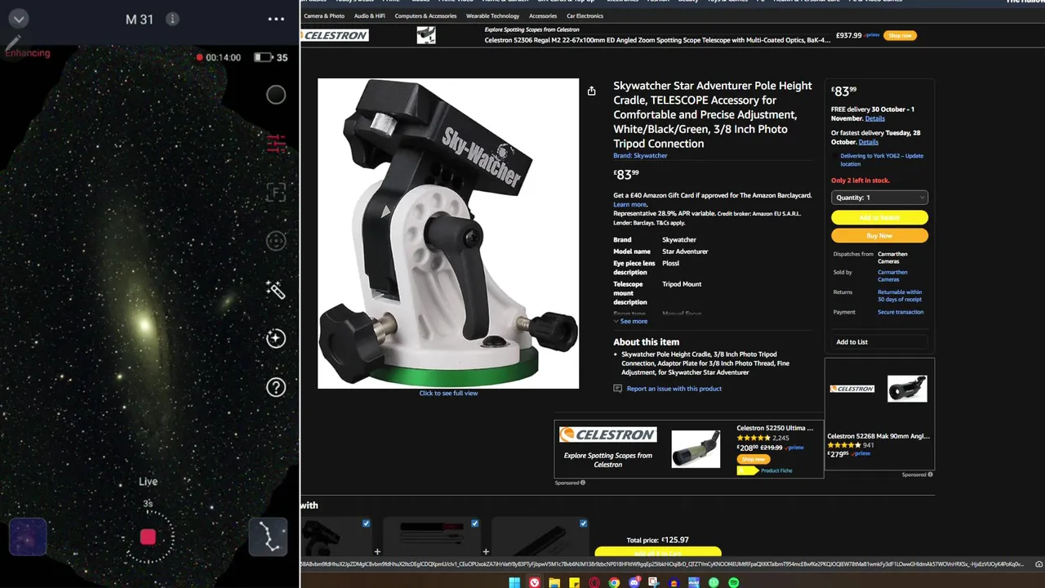This screenshot has width=1045, height=588.
Task: Open the Brand: Skywatcher link
Action: (x=640, y=155)
